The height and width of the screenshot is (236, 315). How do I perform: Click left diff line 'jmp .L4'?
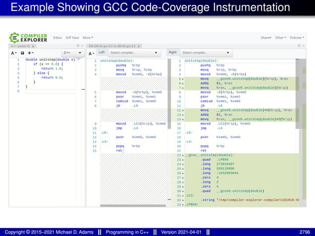[x=127, y=128]
